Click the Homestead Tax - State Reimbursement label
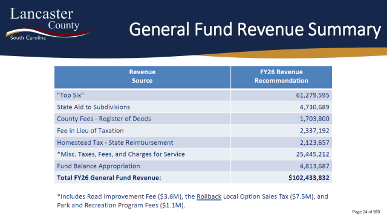The width and height of the screenshot is (387, 217). click(115, 142)
